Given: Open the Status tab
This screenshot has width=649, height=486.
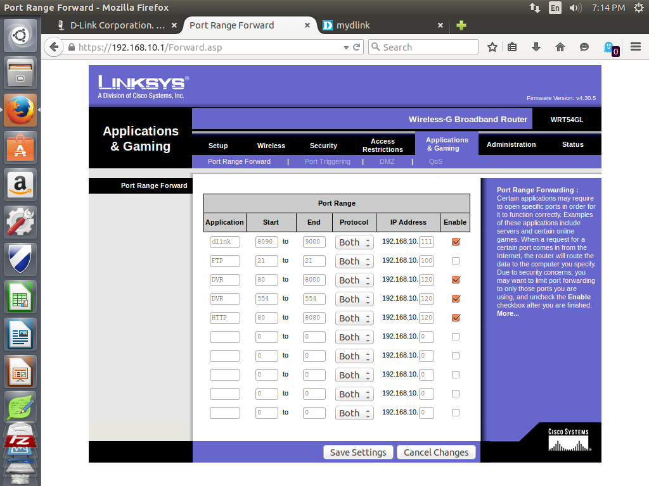Looking at the screenshot, I should click(573, 144).
